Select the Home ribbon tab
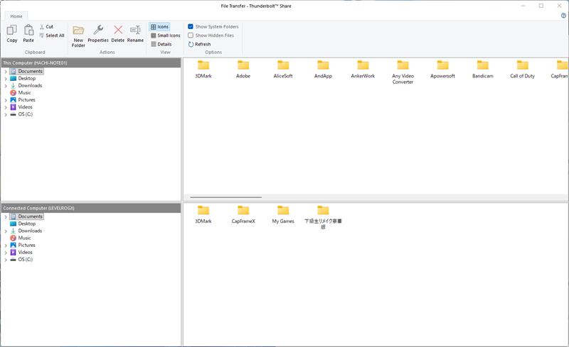The width and height of the screenshot is (569, 347). 16,16
